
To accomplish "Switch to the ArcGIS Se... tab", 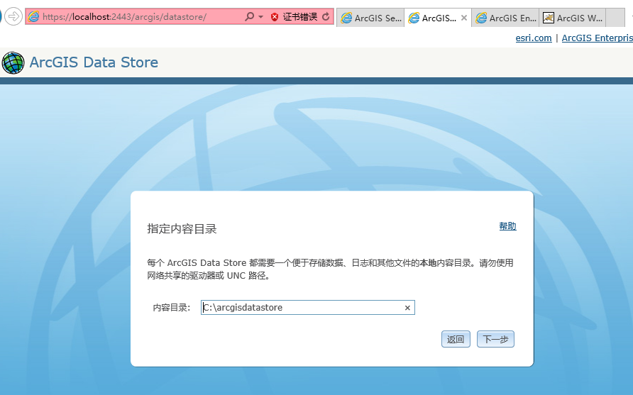I will pyautogui.click(x=370, y=18).
